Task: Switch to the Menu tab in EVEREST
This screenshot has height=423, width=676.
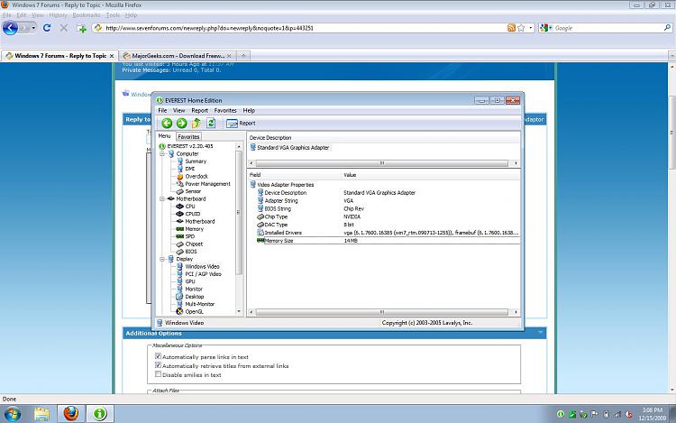Action: coord(165,136)
